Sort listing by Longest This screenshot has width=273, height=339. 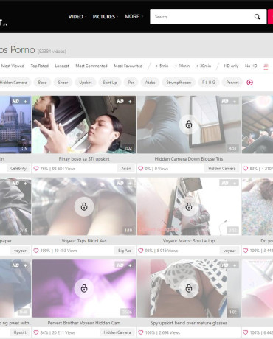point(62,66)
